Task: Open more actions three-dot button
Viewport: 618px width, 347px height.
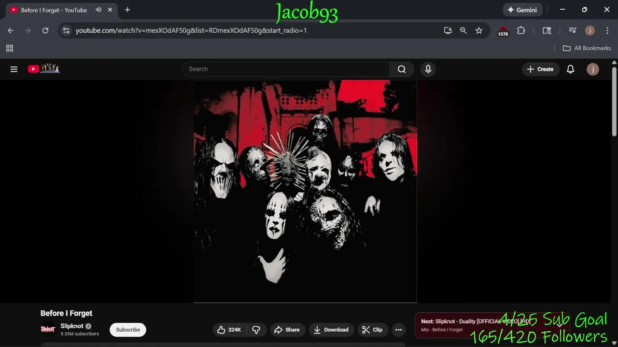Action: click(398, 330)
